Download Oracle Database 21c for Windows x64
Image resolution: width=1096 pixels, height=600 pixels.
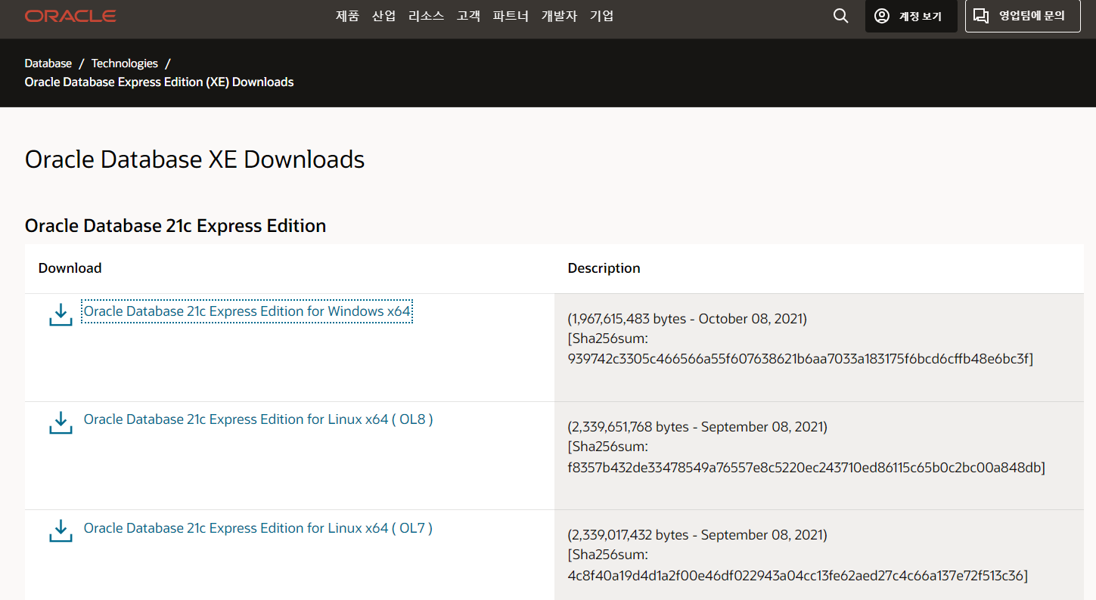[x=247, y=311]
